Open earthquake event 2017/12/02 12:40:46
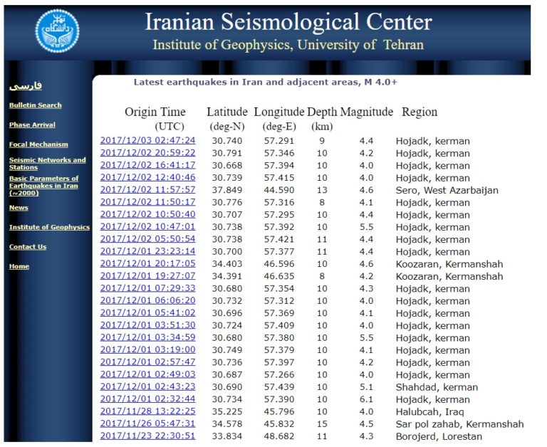Image resolution: width=547 pixels, height=447 pixels. (x=147, y=177)
